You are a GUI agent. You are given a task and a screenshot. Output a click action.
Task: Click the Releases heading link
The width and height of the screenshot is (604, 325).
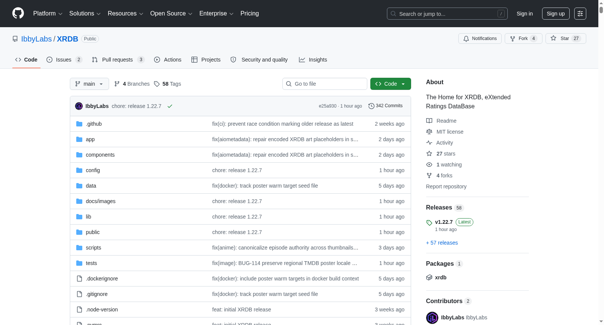439,208
